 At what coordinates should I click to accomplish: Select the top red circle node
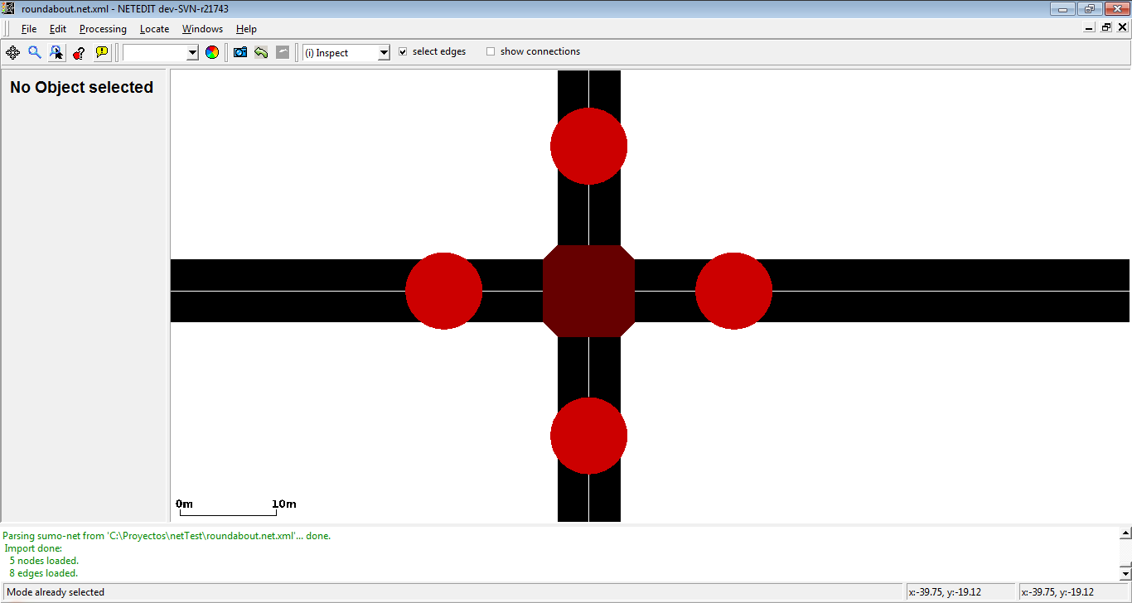point(588,146)
